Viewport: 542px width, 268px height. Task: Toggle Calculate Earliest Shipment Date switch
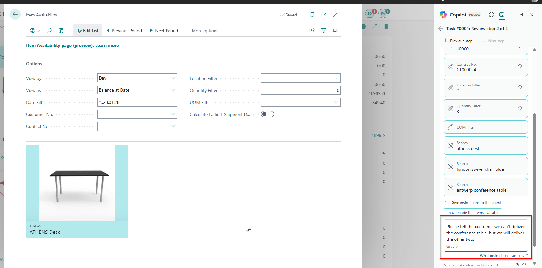pyautogui.click(x=267, y=114)
